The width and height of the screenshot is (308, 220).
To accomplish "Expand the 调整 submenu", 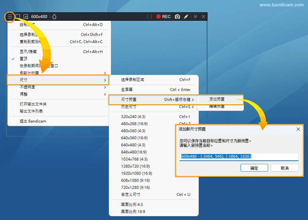I will pos(59,94).
